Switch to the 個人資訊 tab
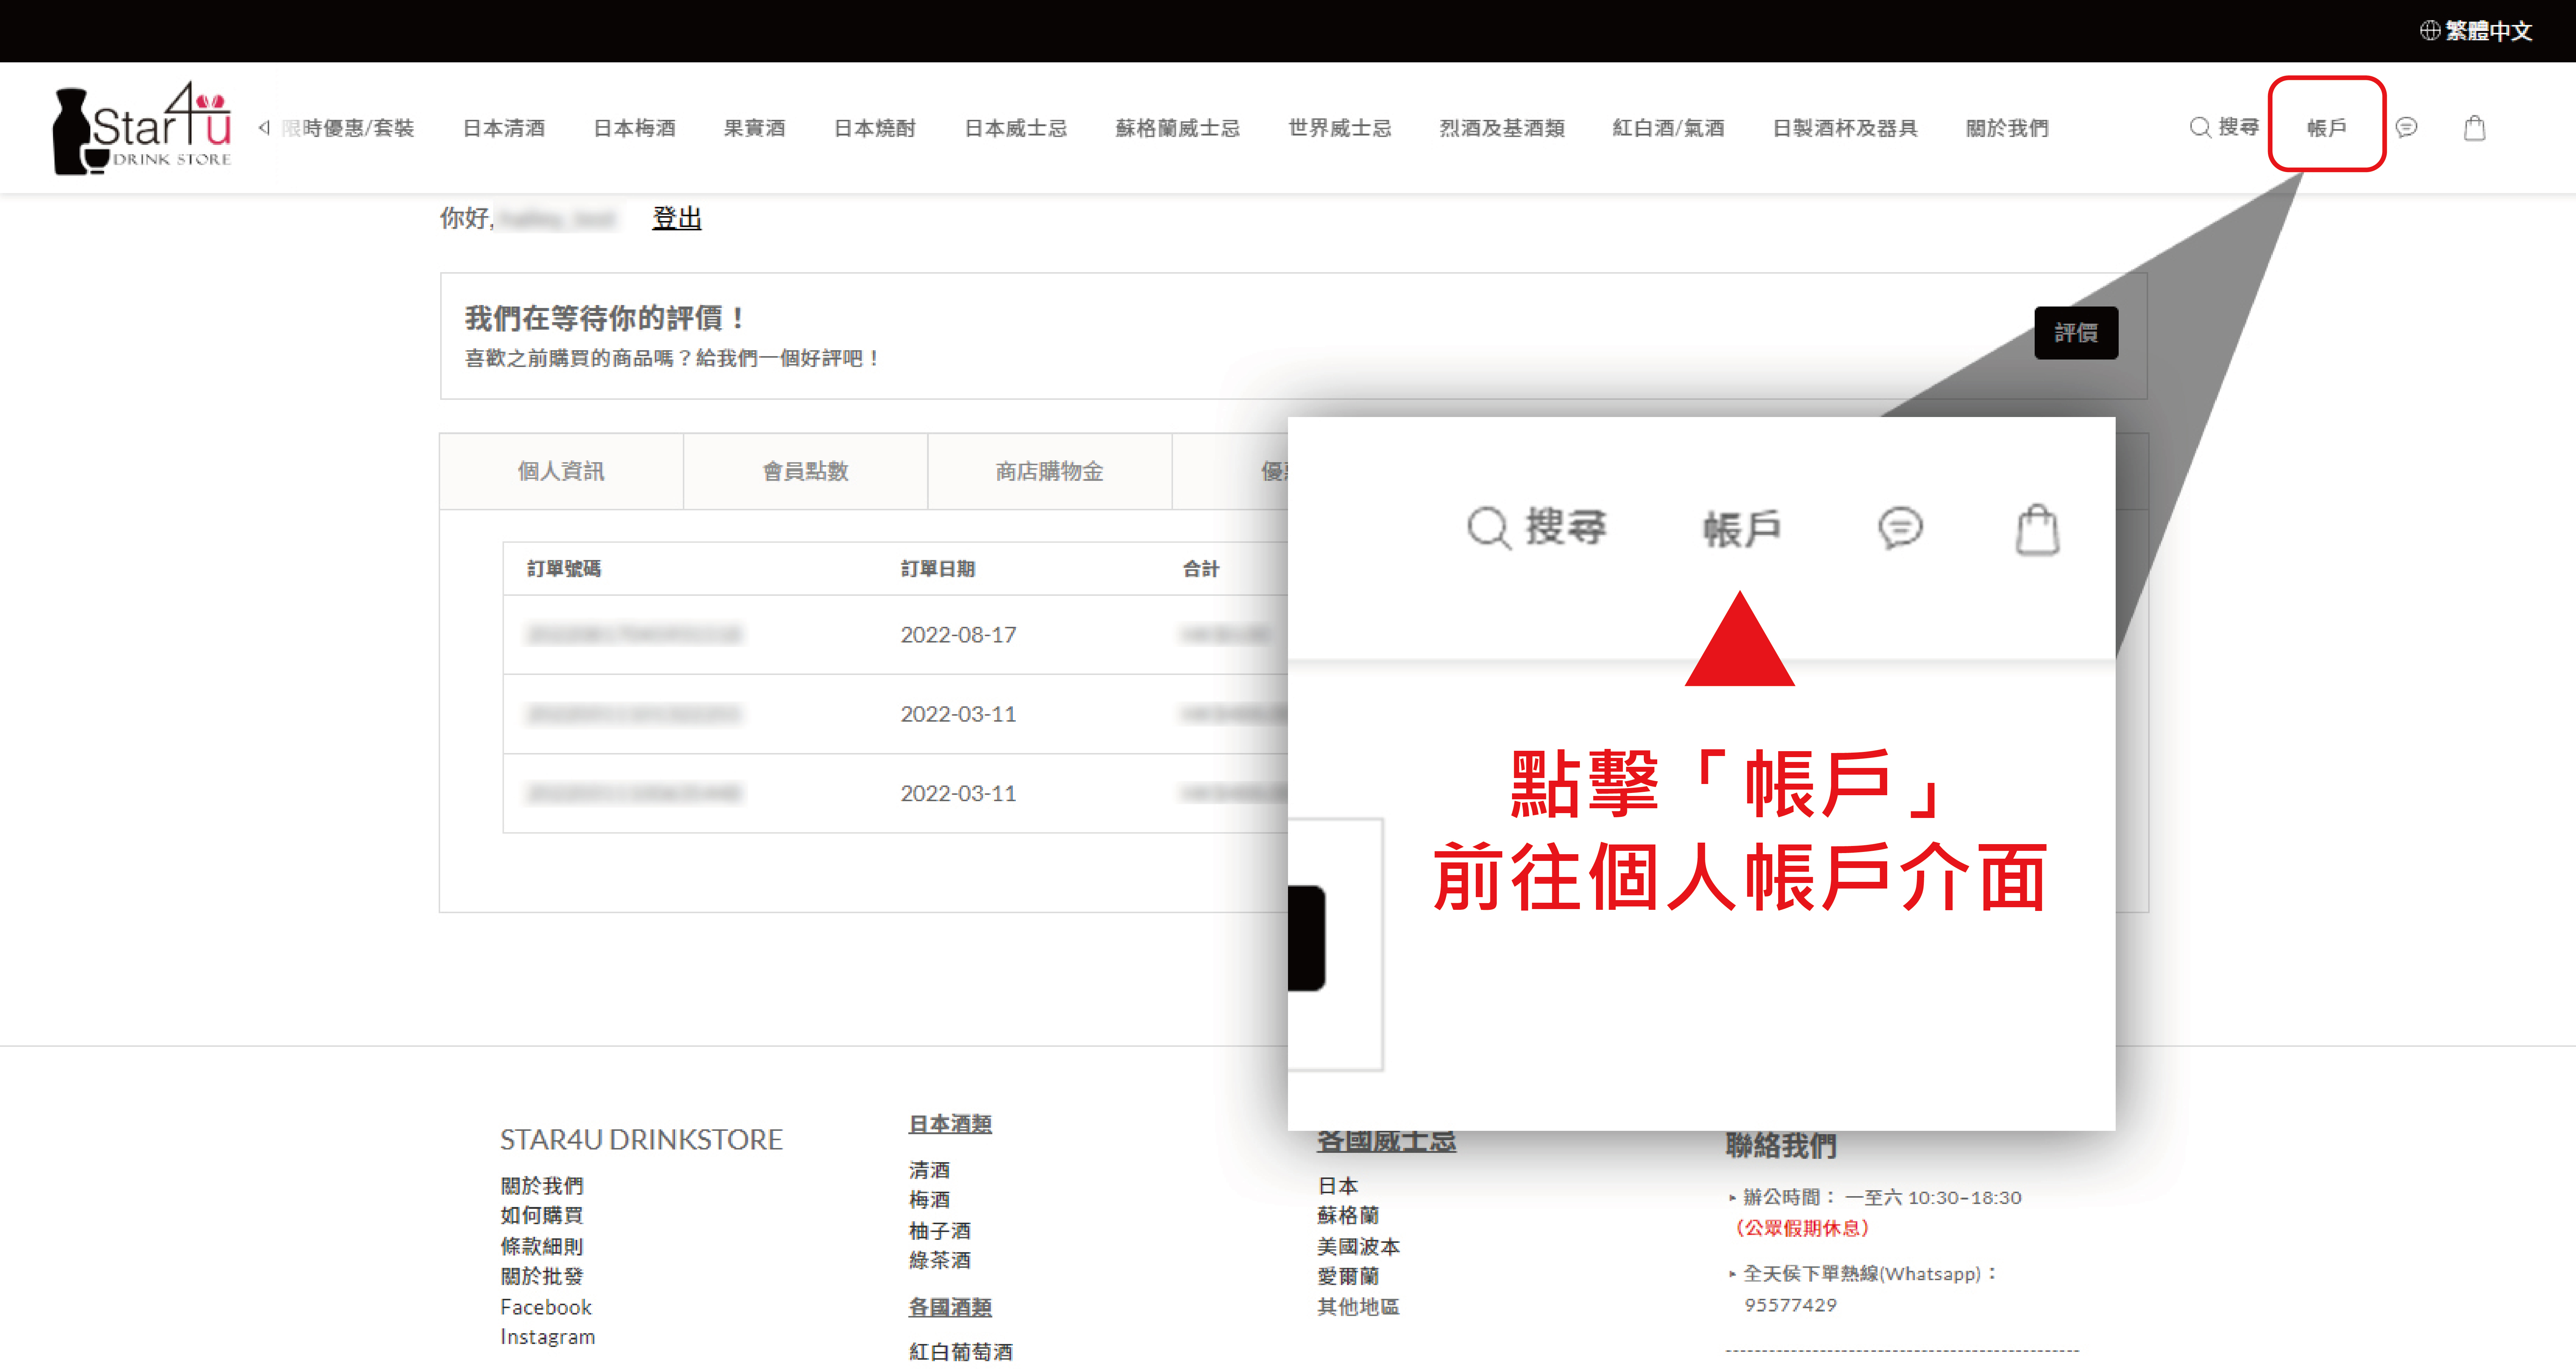The height and width of the screenshot is (1372, 2576). (x=561, y=471)
